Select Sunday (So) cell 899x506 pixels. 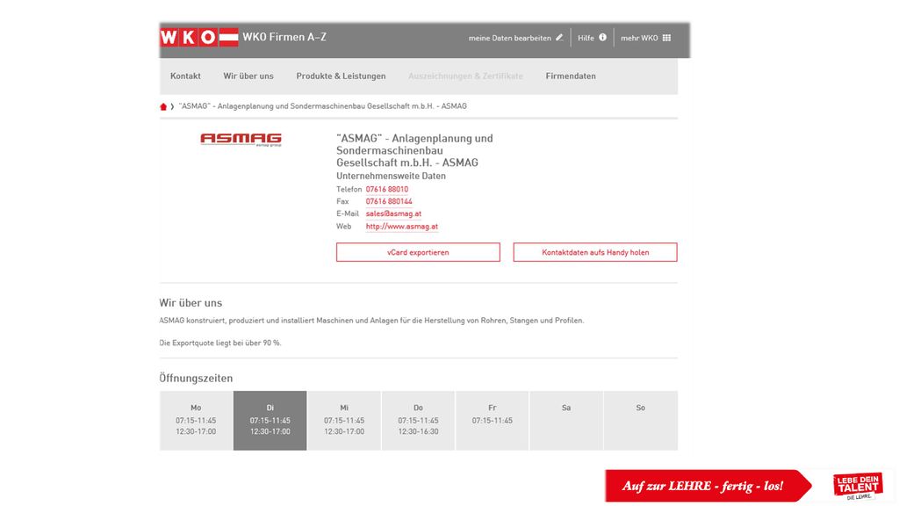pos(640,421)
